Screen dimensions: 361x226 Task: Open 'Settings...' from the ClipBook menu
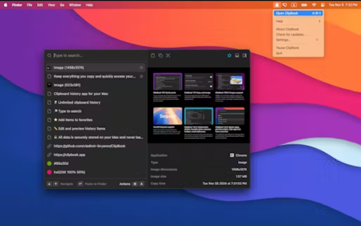[298, 40]
